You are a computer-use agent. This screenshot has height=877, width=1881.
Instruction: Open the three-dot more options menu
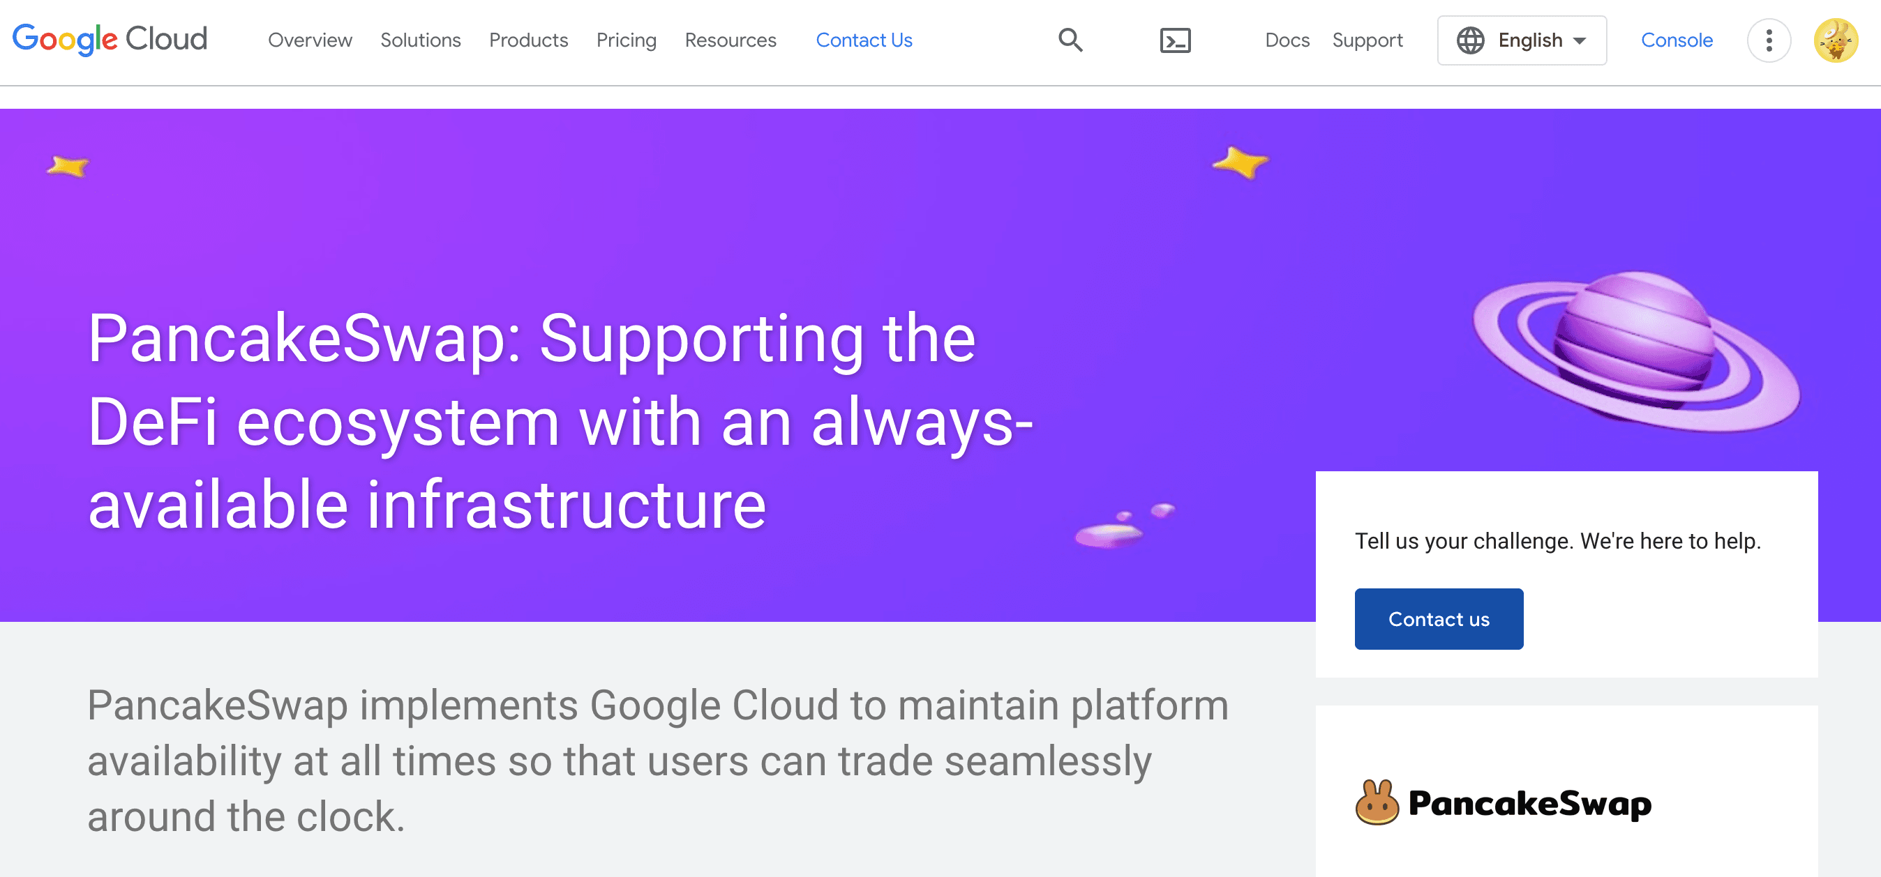point(1768,40)
